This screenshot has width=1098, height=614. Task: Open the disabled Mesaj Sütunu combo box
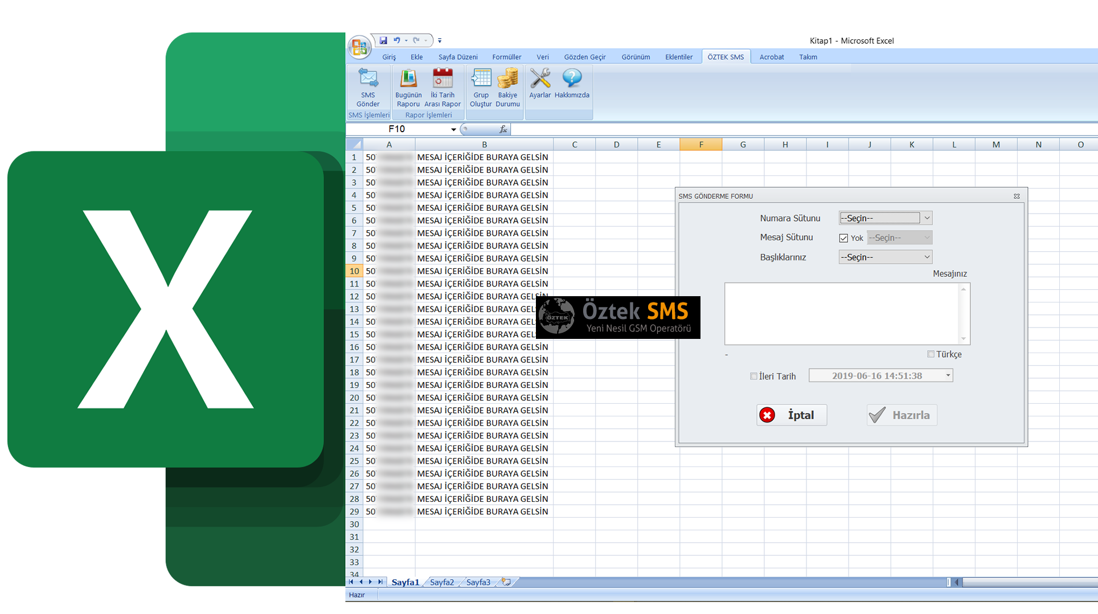point(899,238)
